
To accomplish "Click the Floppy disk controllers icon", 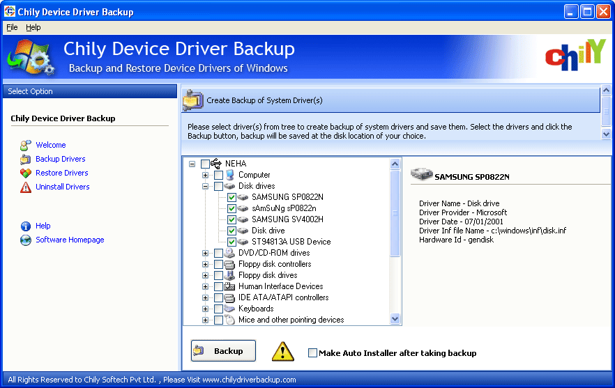I will click(230, 264).
